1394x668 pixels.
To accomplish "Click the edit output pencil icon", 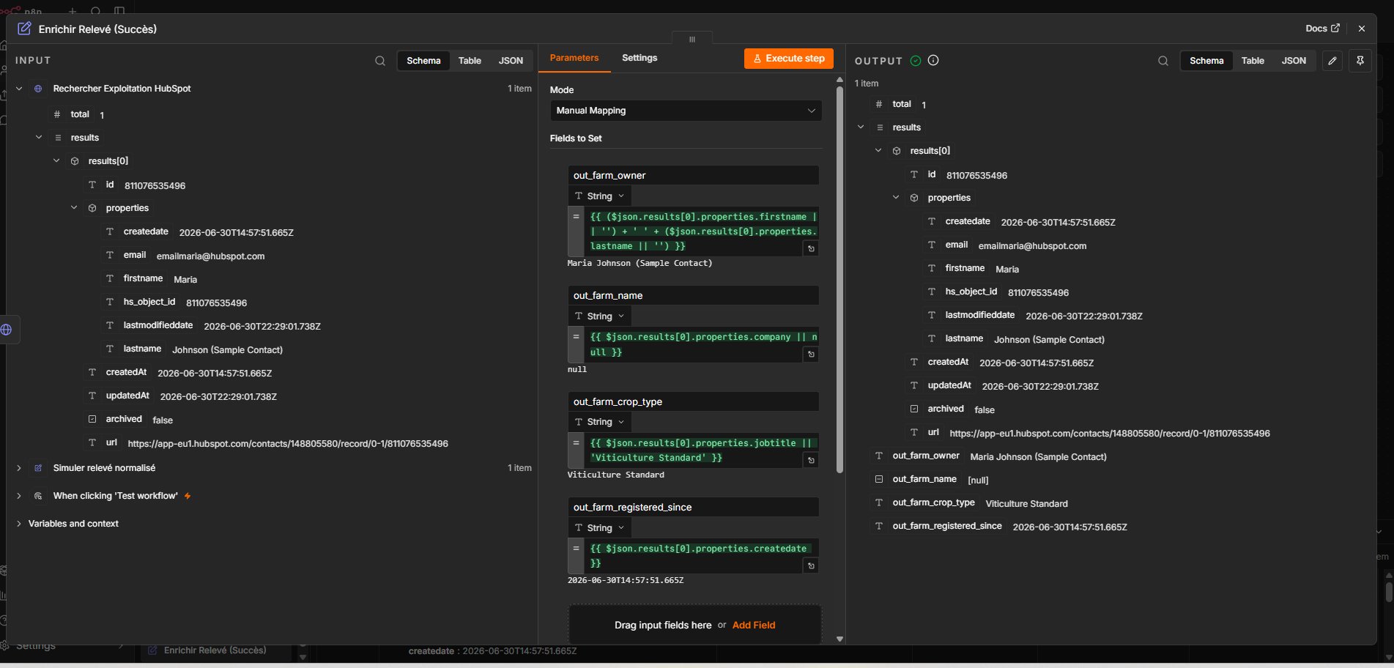I will click(1332, 61).
